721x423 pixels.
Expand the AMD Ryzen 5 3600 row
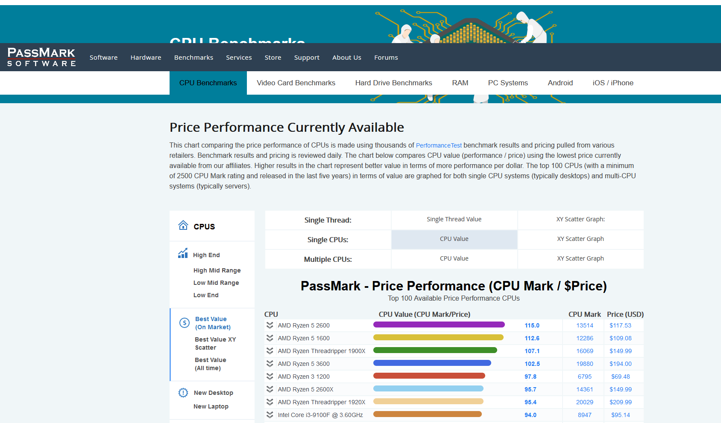click(270, 364)
